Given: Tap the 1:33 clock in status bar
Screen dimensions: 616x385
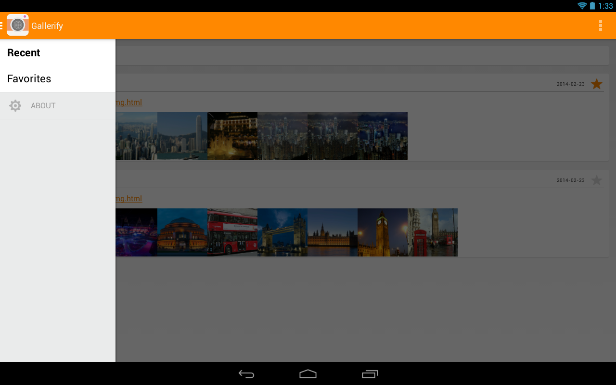Looking at the screenshot, I should (605, 6).
